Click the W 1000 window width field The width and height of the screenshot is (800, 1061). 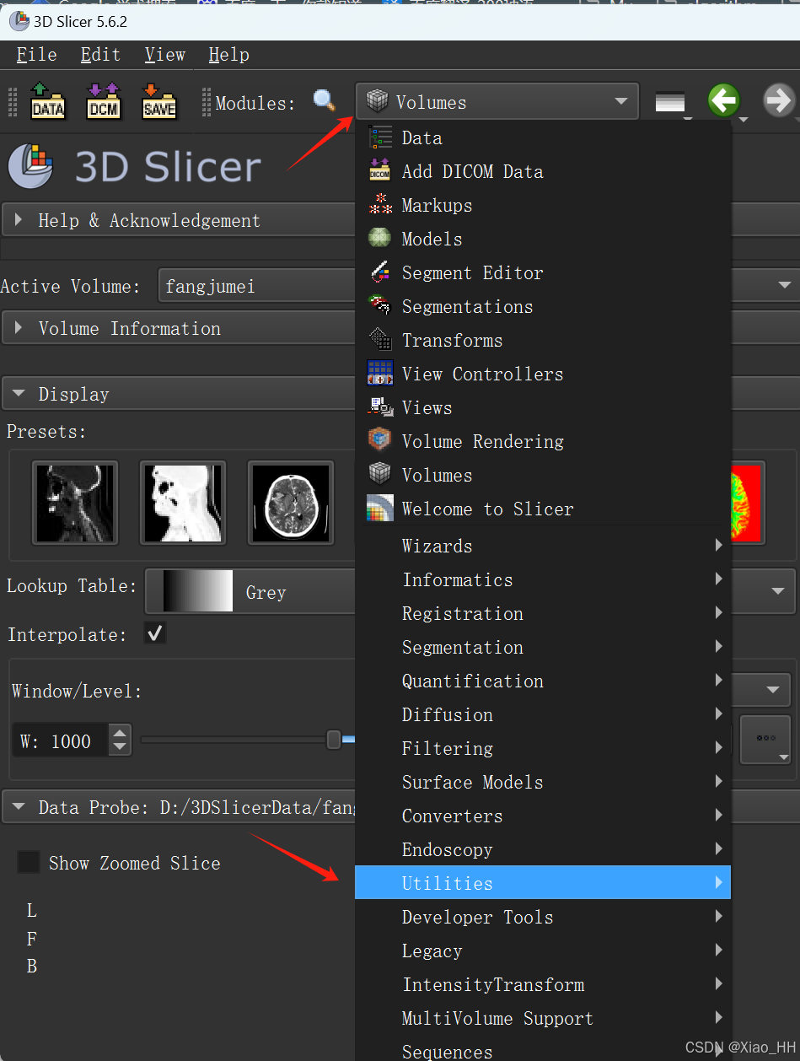click(62, 741)
